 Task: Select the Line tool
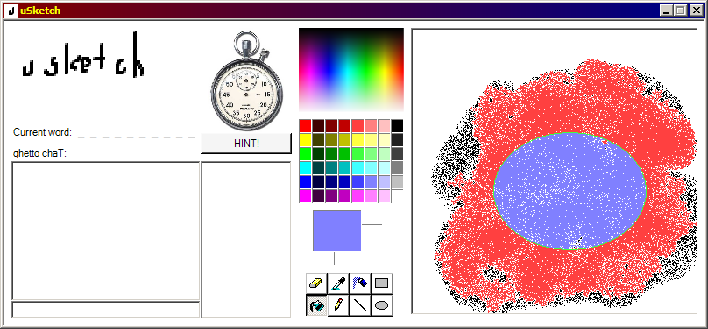(360, 305)
